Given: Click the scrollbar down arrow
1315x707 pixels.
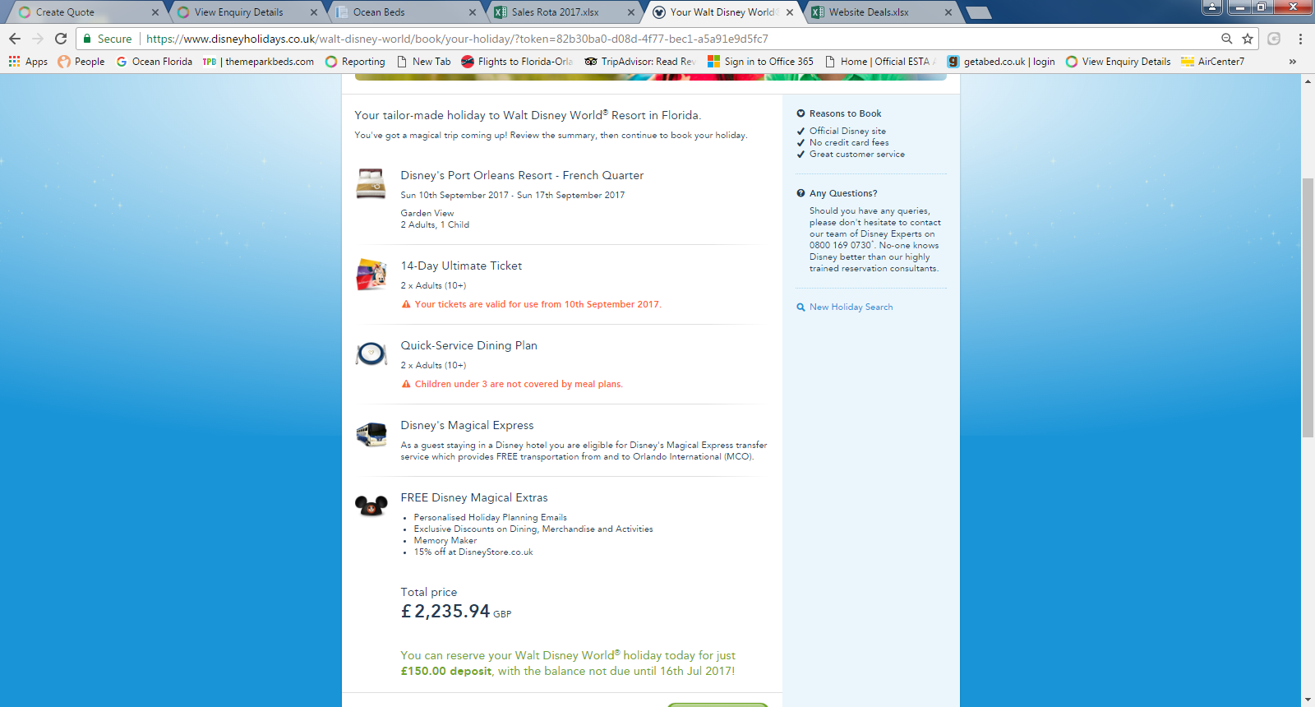Looking at the screenshot, I should [x=1308, y=700].
